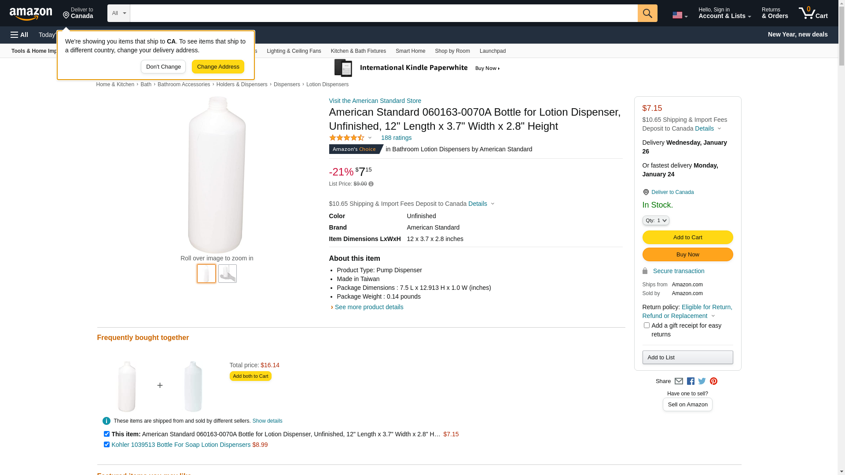
Task: Open the search category 'All' dropdown
Action: click(x=118, y=13)
